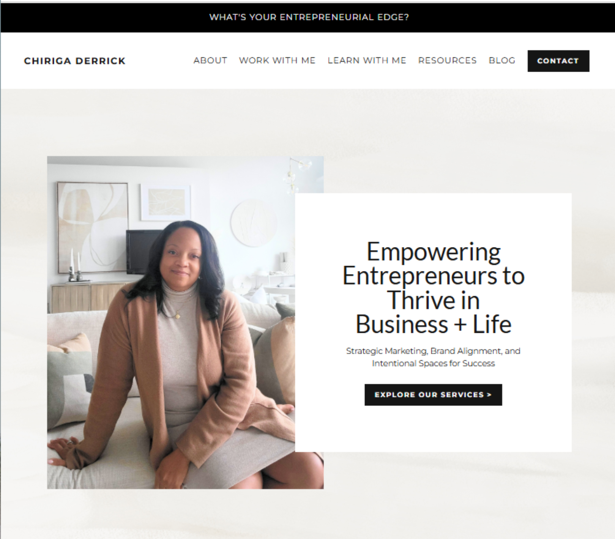Click the Explore Our Services button
The width and height of the screenshot is (615, 539).
point(433,395)
